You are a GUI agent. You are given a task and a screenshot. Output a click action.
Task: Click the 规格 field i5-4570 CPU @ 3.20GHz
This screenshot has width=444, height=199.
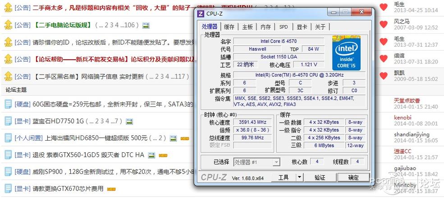(x=299, y=75)
